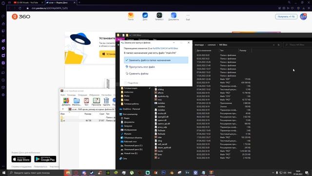Select steam_api64.dll file in Explorer
This screenshot has height=176, width=312.
click(163, 148)
